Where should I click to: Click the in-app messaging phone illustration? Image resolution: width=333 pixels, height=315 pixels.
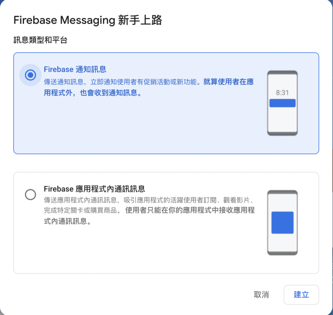[282, 223]
